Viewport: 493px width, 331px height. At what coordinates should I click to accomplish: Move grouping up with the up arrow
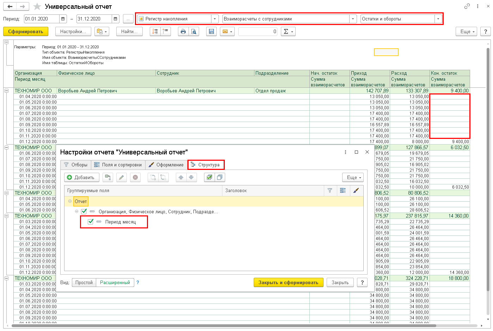181,177
